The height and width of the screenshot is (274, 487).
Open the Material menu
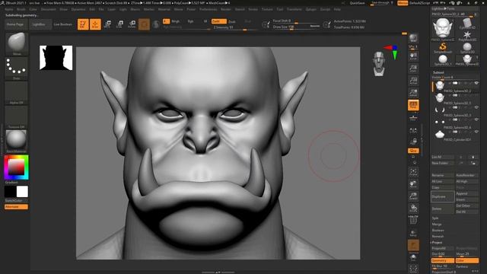tap(164, 9)
